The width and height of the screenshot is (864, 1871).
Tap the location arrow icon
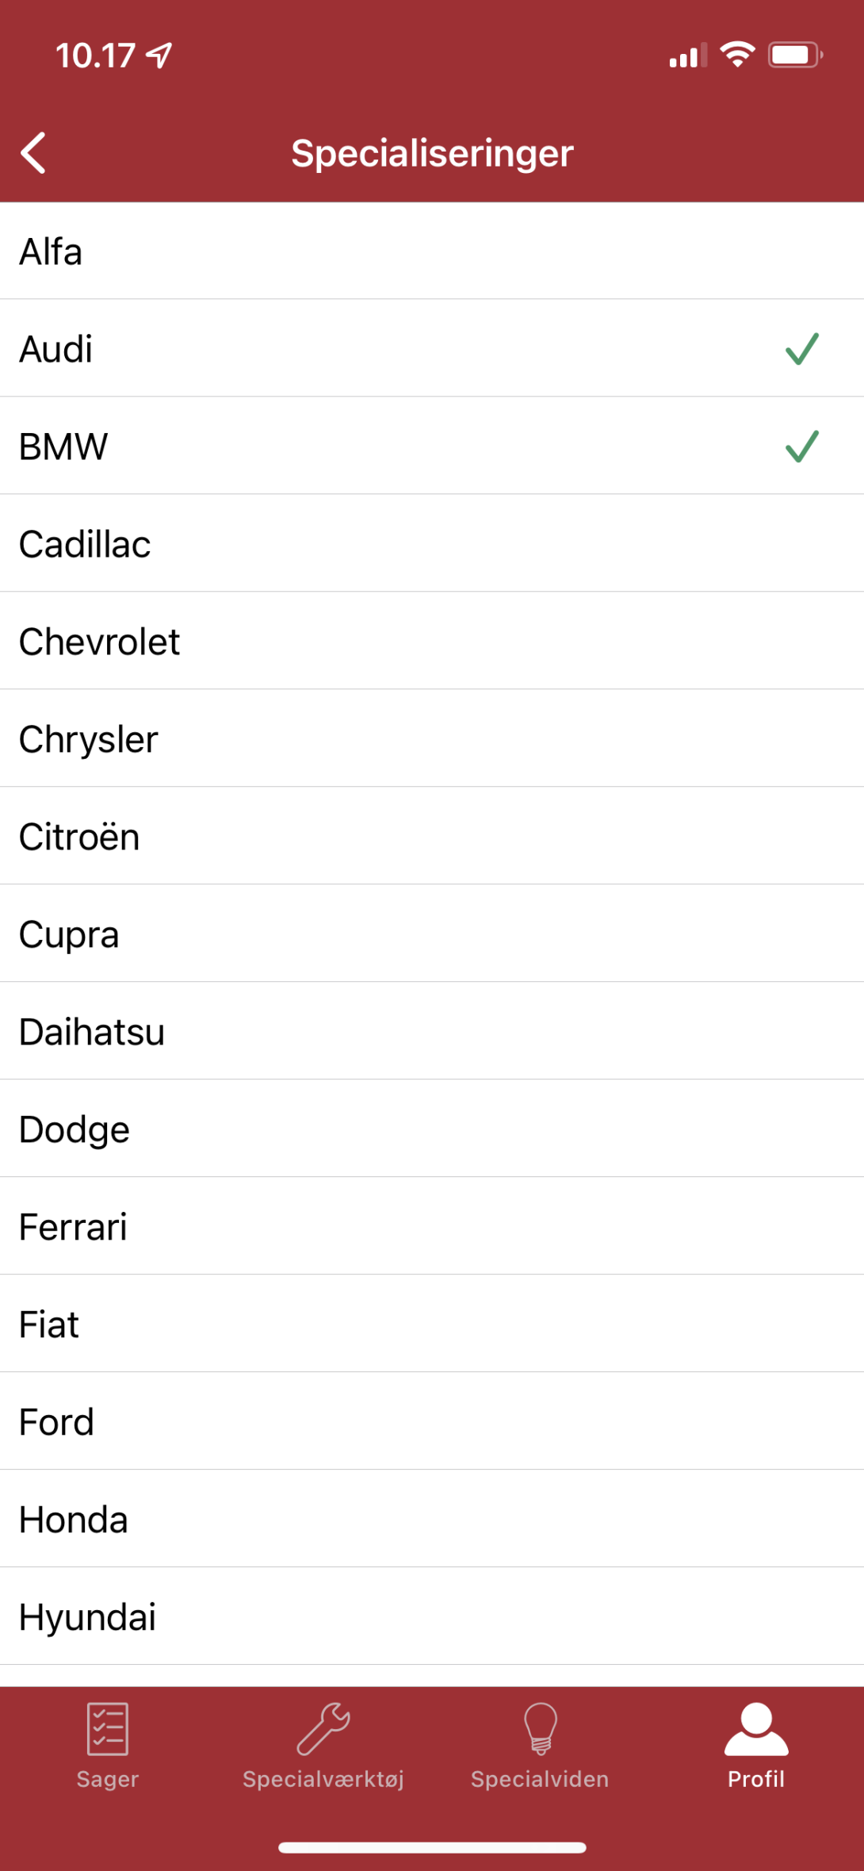point(161,56)
